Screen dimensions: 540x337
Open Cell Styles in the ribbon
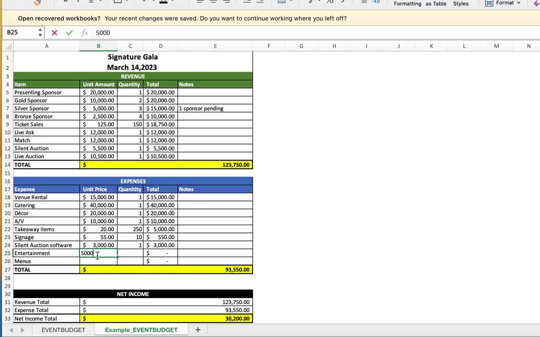(461, 4)
